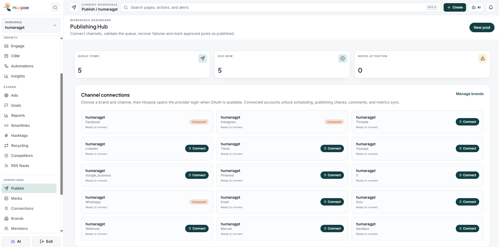Connect the Threads channel
Screen dimensions: 499x247
[467, 122]
